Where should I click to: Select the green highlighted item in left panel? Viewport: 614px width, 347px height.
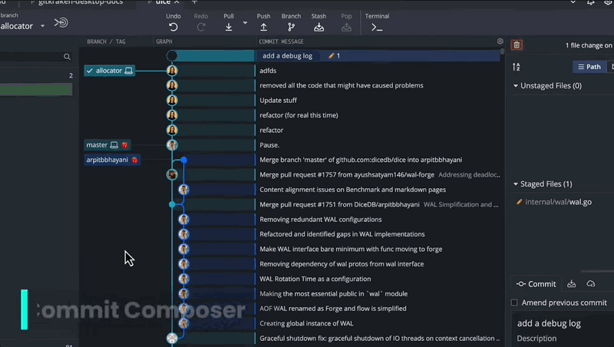click(36, 90)
